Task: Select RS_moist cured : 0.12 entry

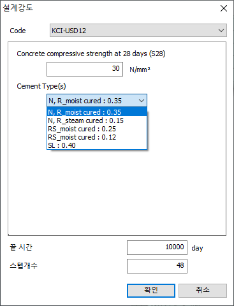Action: 97,137
